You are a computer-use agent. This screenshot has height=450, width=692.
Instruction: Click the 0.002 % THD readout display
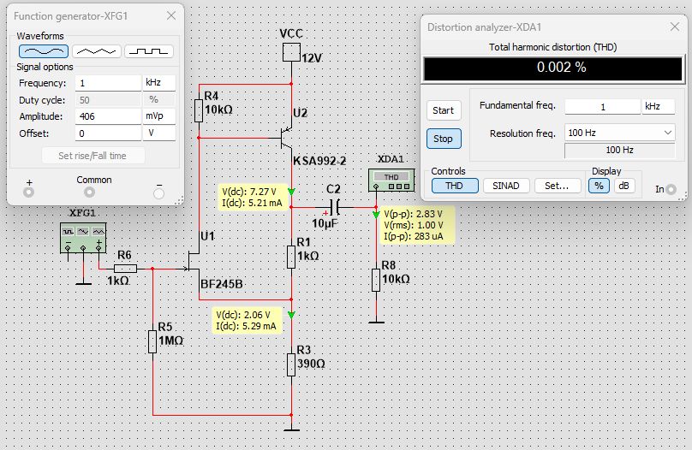pyautogui.click(x=553, y=68)
